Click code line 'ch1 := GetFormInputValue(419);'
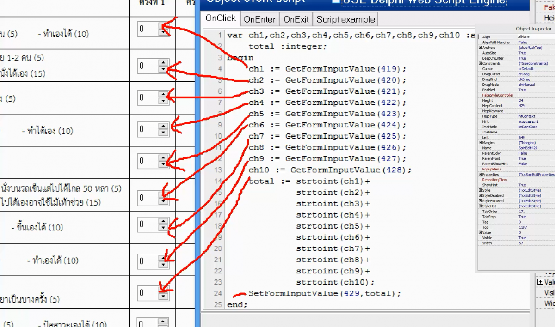Viewport: 555px width, 327px height. (x=327, y=69)
